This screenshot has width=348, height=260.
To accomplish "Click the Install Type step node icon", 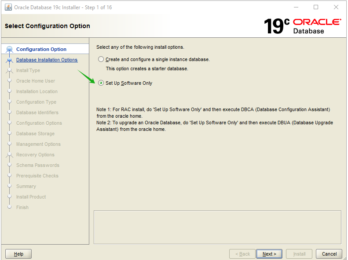I will (9, 70).
